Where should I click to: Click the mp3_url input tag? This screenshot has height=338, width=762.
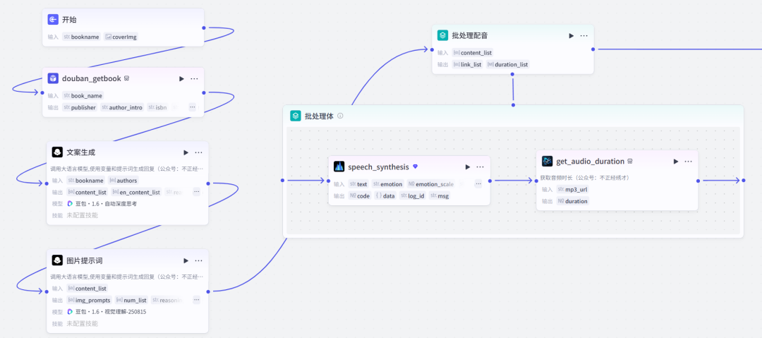coord(575,189)
